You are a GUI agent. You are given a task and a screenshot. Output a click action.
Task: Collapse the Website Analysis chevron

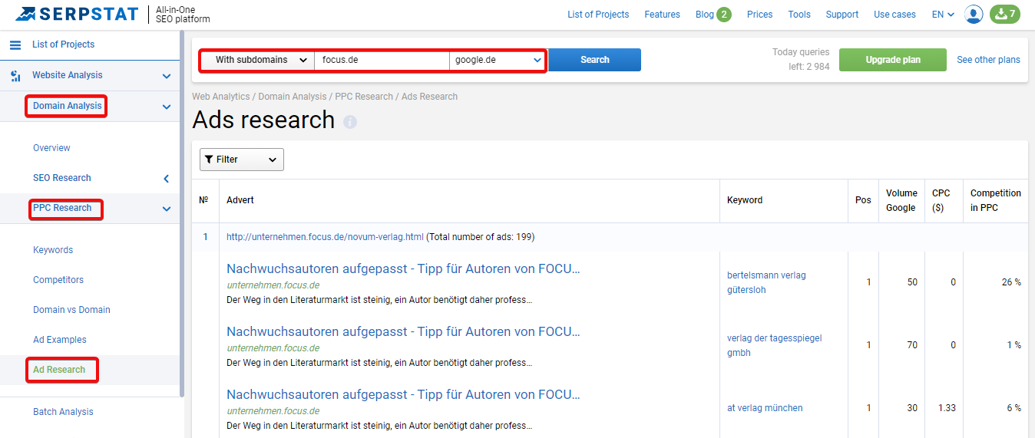coord(167,76)
